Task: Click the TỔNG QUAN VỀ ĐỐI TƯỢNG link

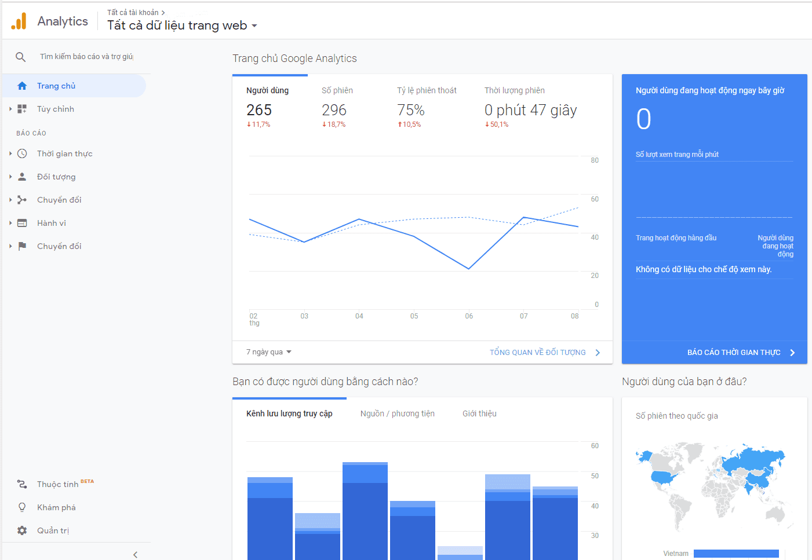Action: [x=538, y=353]
